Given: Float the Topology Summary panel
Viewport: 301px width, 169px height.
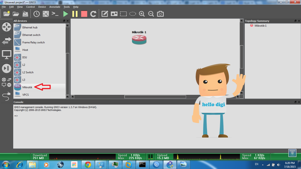Looking at the screenshot, I should (x=295, y=21).
